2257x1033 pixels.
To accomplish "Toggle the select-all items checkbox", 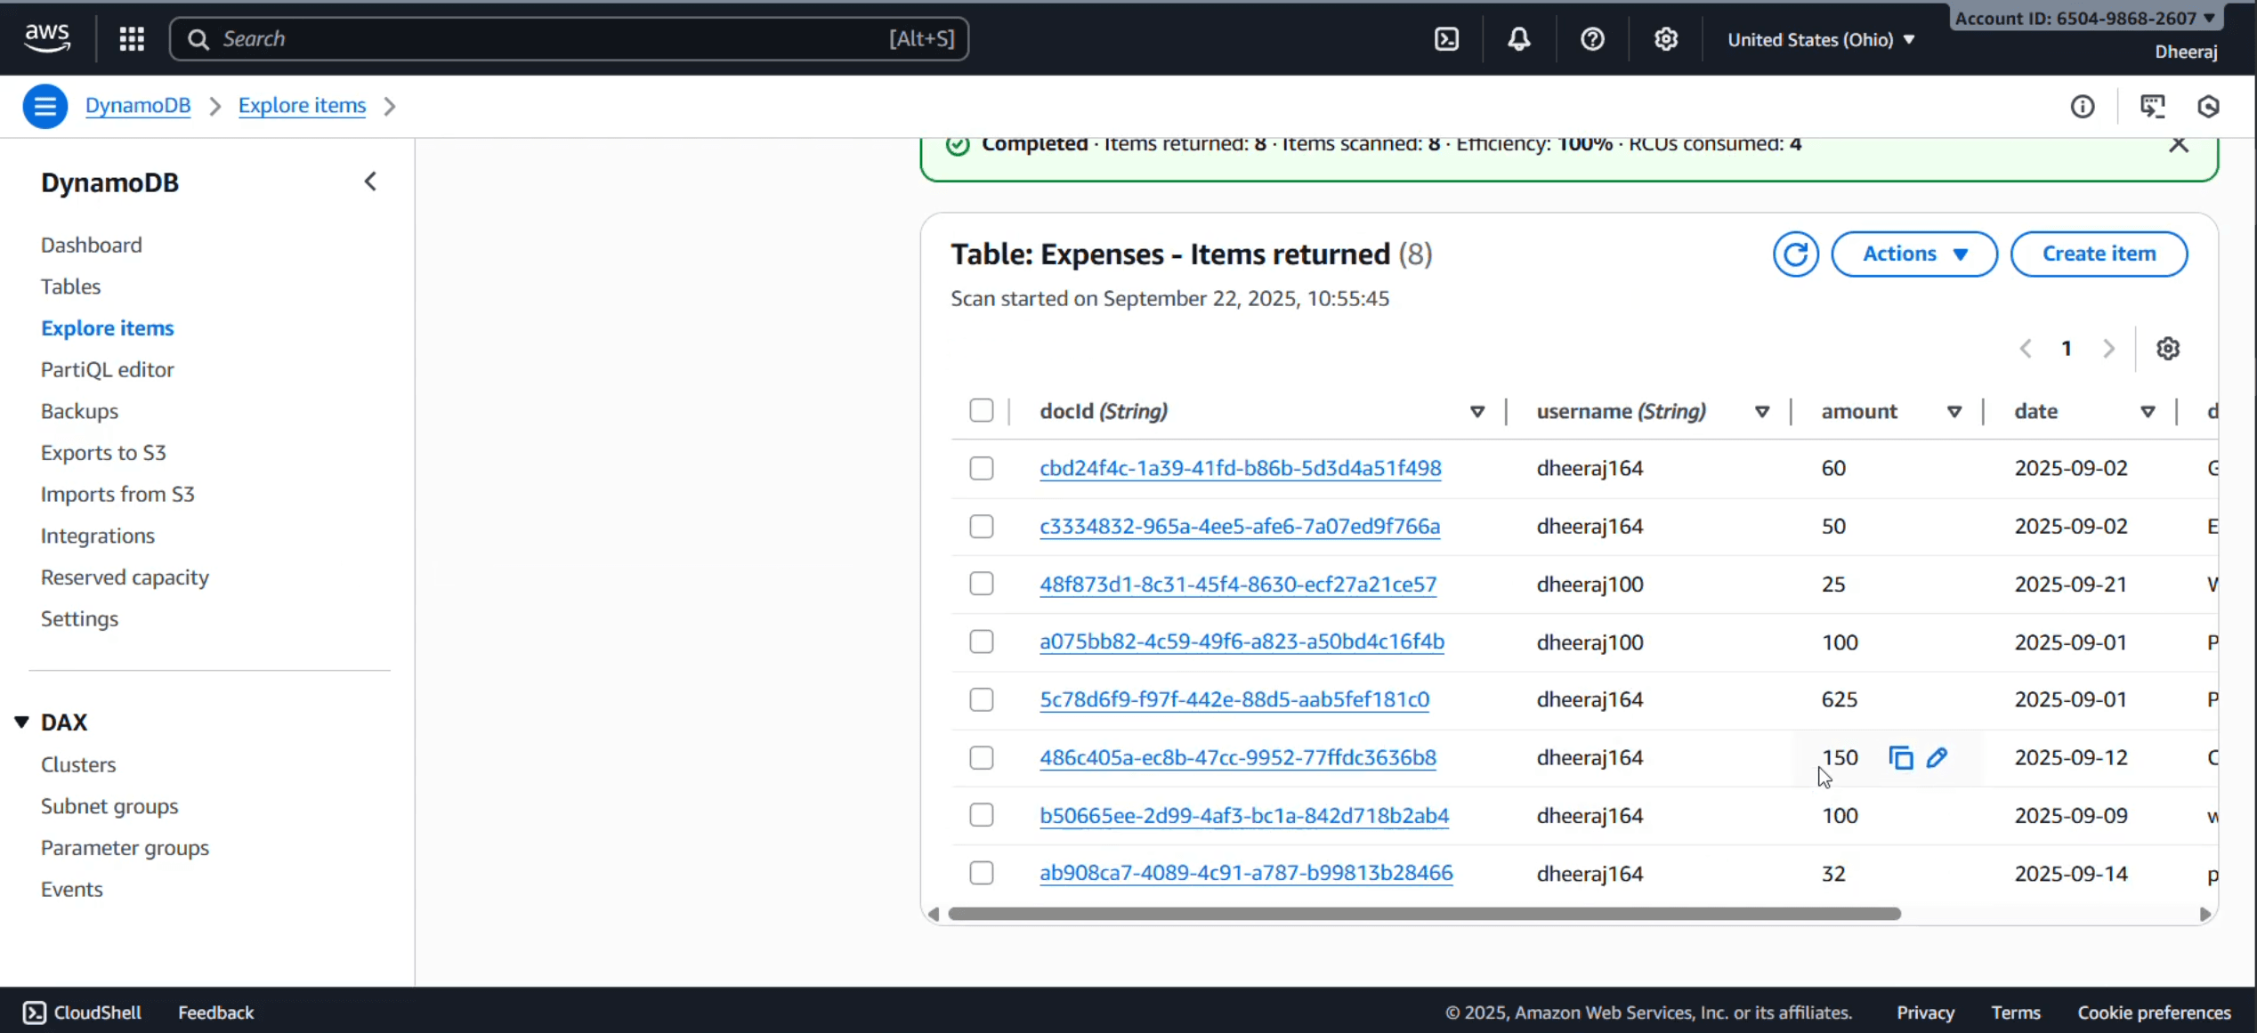I will tap(982, 410).
